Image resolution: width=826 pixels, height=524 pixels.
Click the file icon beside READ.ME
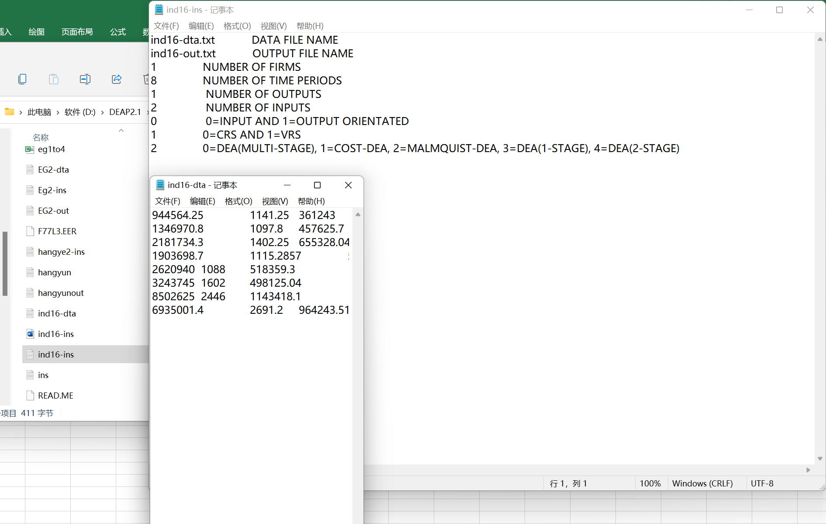click(x=30, y=396)
